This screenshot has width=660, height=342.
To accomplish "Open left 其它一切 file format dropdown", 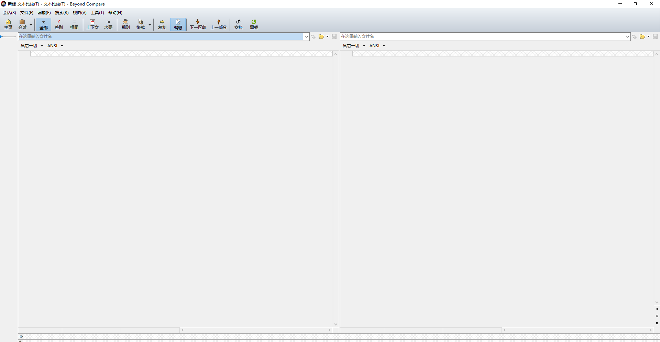I will pyautogui.click(x=31, y=46).
